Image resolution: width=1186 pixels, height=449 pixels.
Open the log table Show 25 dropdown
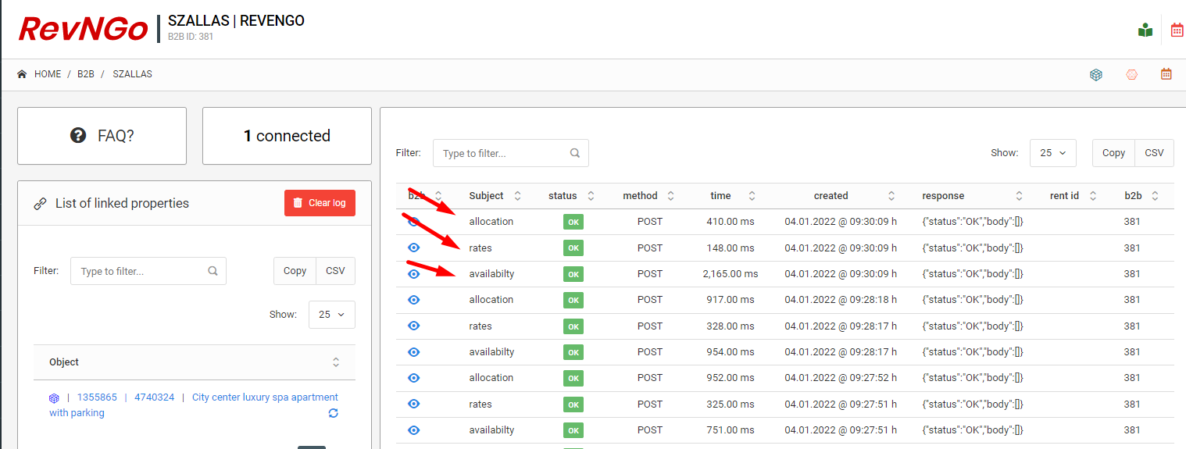(x=1053, y=153)
